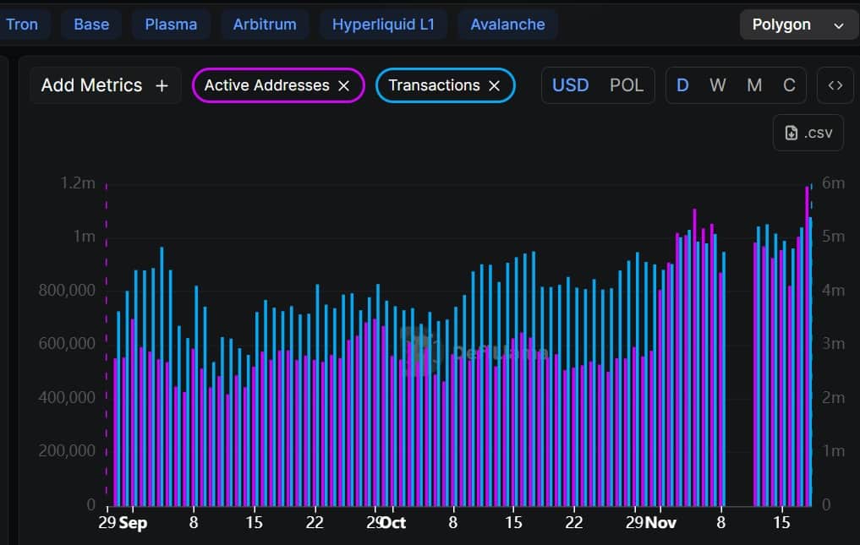Image resolution: width=860 pixels, height=545 pixels.
Task: Select the Avalanche chain
Action: 507,24
